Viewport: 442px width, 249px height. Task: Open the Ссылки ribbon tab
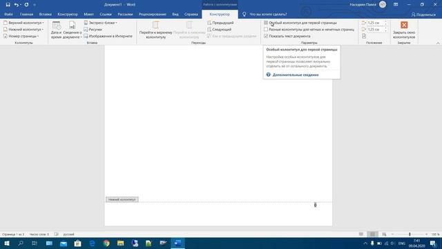coord(106,14)
